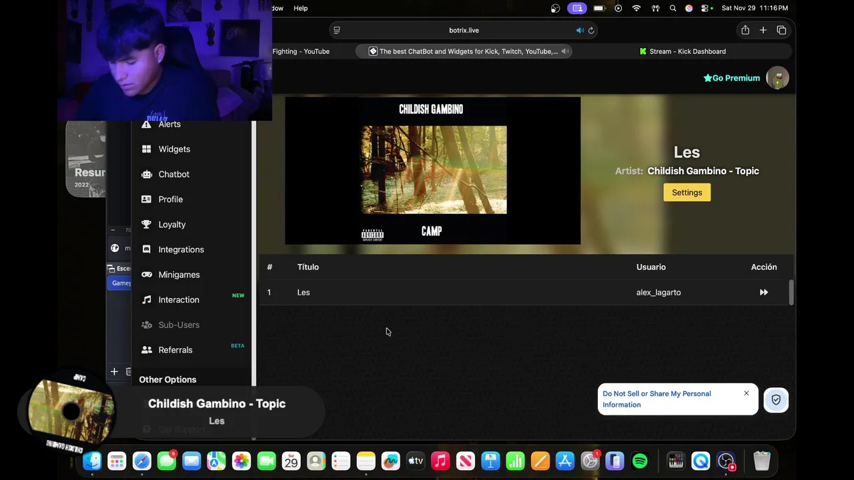
Task: Click the Les title in the queue
Action: pyautogui.click(x=304, y=293)
